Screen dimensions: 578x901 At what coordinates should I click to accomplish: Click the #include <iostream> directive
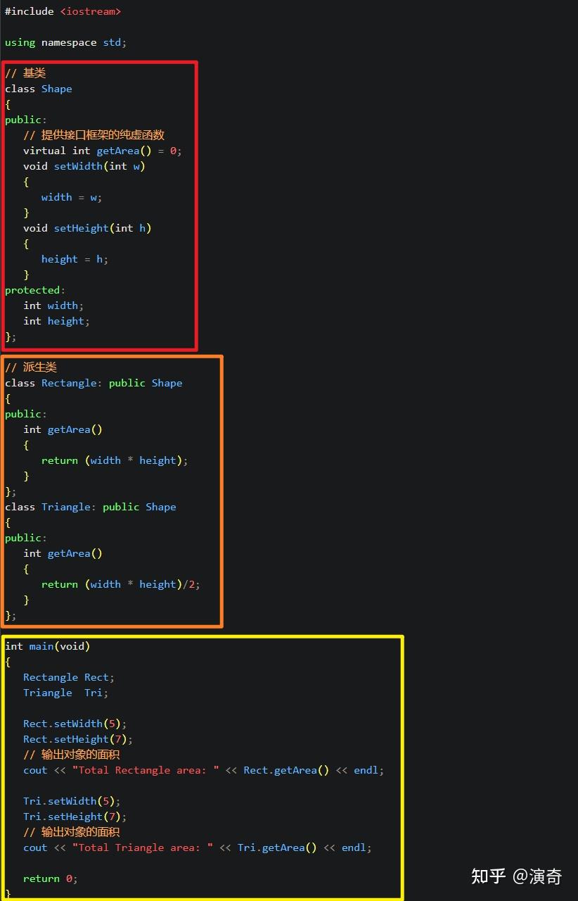tap(63, 11)
